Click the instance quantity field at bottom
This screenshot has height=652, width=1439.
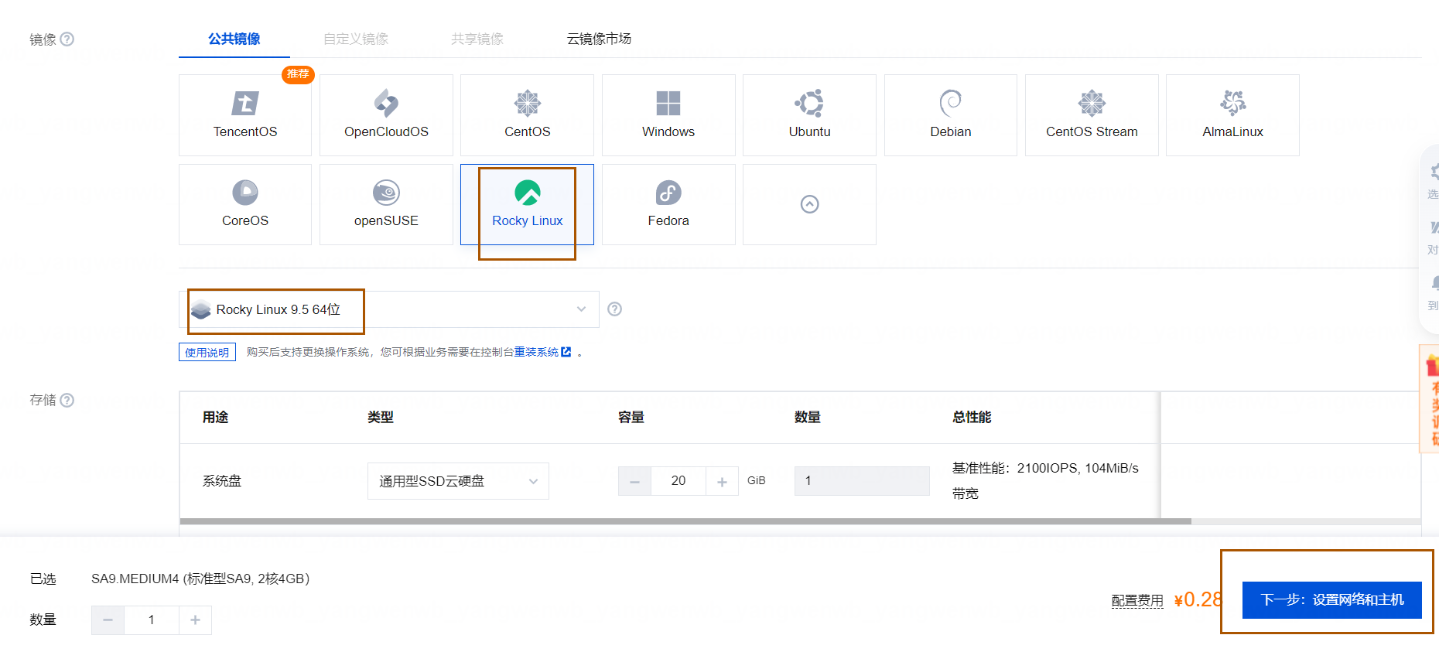coord(152,620)
